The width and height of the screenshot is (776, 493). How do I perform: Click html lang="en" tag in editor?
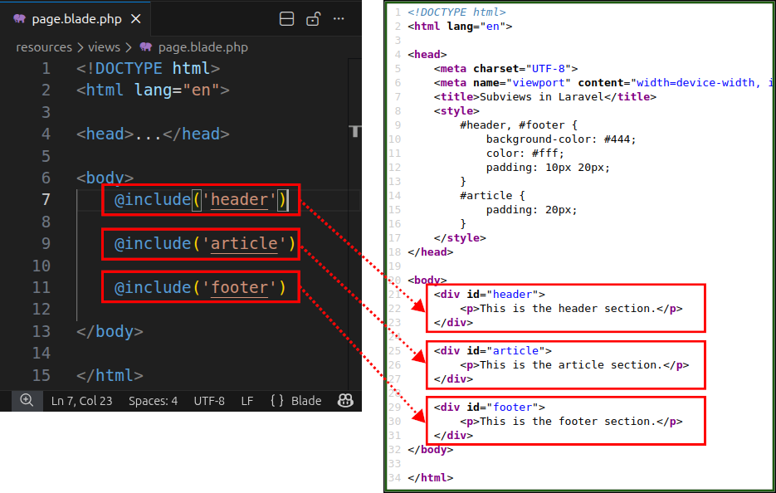153,90
